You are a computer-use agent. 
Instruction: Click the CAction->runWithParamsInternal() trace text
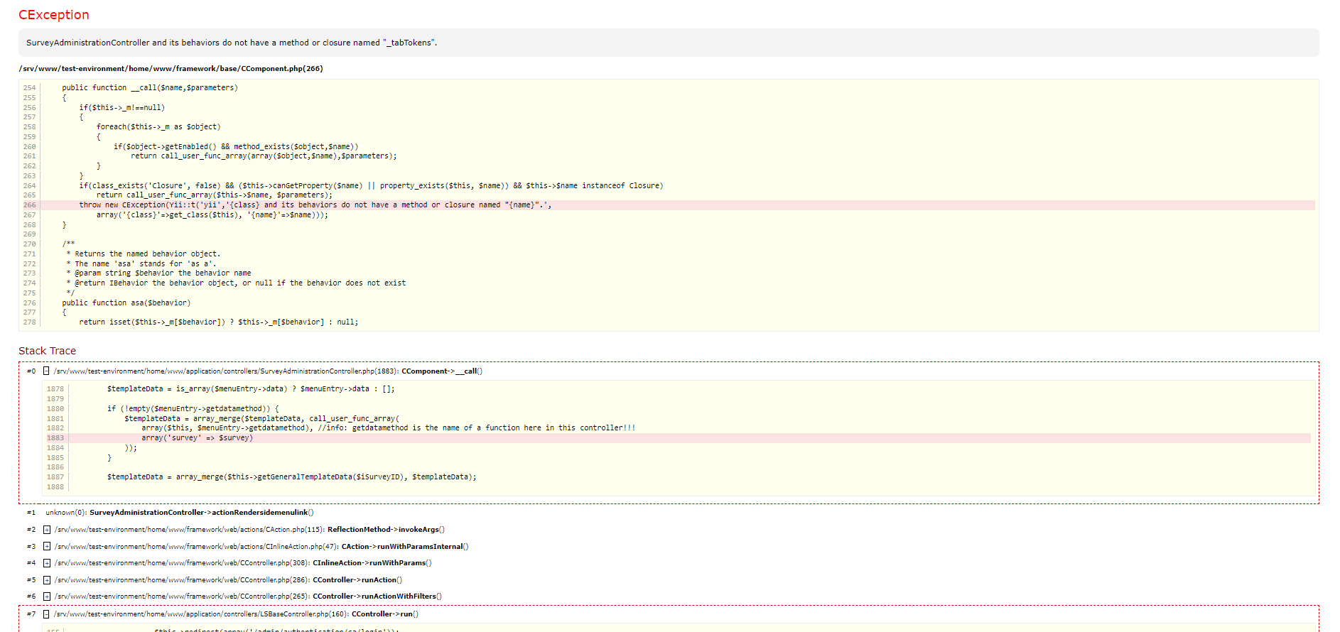(405, 547)
